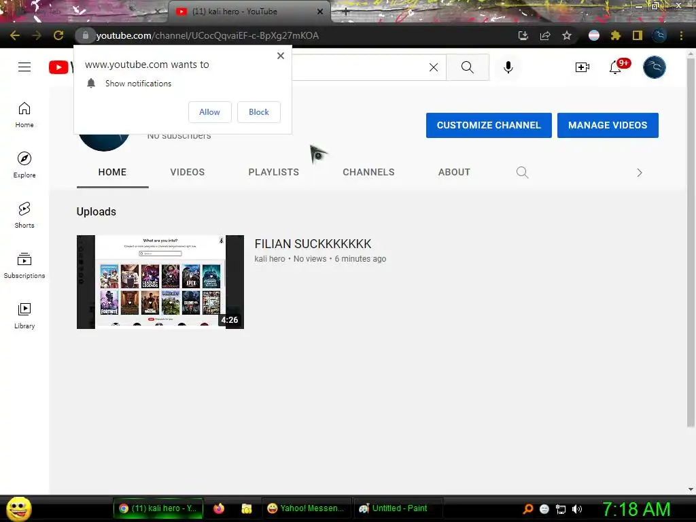The height and width of the screenshot is (522, 696).
Task: Open Untitled - Paint taskbar item
Action: click(398, 508)
